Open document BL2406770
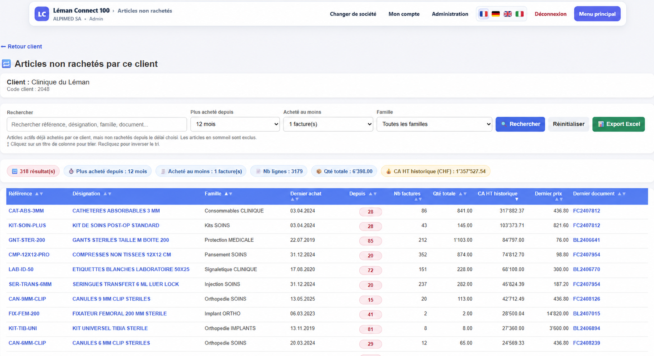This screenshot has height=356, width=654. (x=586, y=269)
